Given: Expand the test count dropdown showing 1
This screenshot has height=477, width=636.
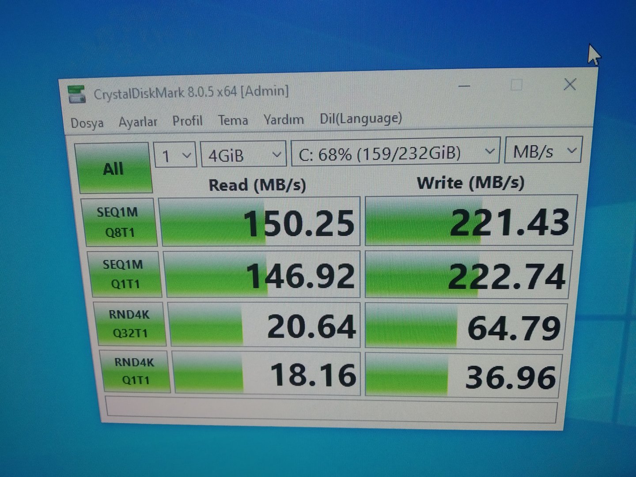Looking at the screenshot, I should point(175,155).
